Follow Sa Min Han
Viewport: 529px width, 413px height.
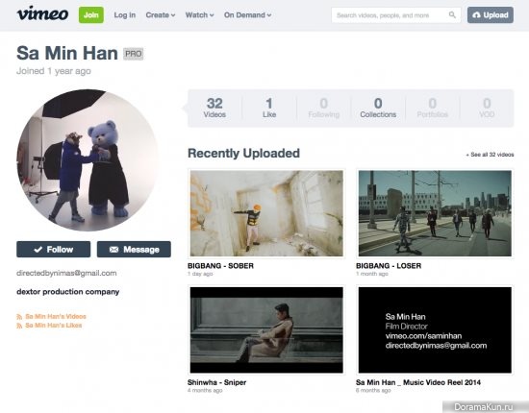pyautogui.click(x=53, y=250)
